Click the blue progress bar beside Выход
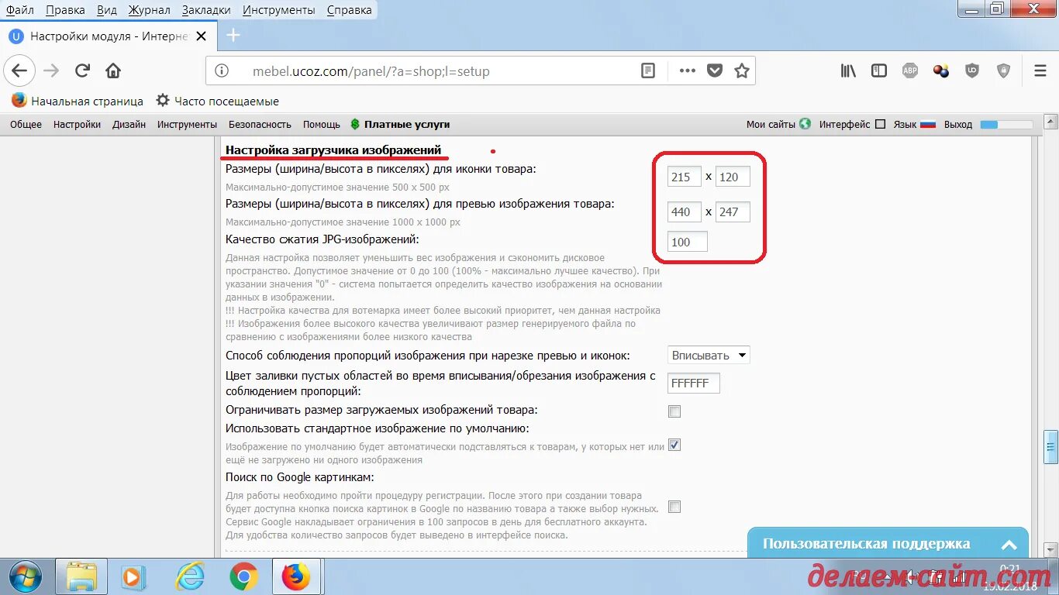 pos(1006,124)
